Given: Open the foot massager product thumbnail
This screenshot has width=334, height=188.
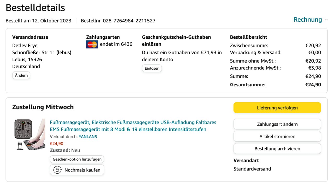Looking at the screenshot, I should point(30,134).
